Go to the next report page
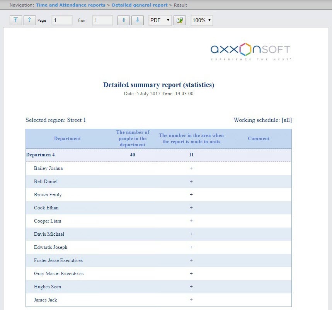The height and width of the screenshot is (310, 332). tap(124, 20)
